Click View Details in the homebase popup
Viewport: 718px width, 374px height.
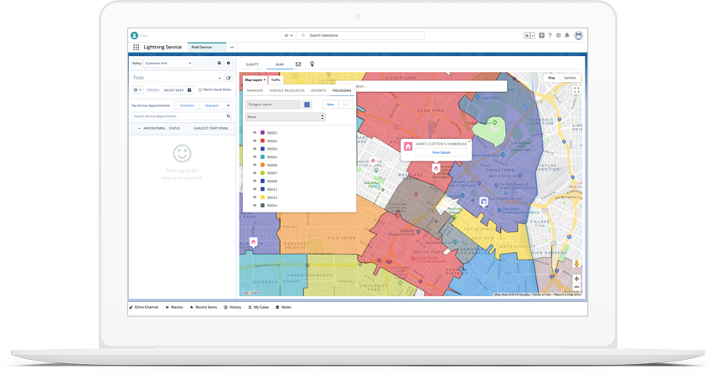click(x=442, y=153)
